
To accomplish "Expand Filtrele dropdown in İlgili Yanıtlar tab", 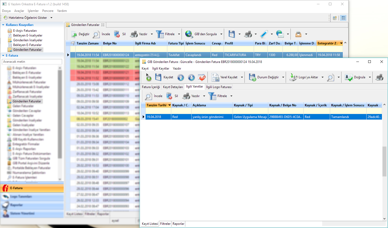I will (231, 96).
